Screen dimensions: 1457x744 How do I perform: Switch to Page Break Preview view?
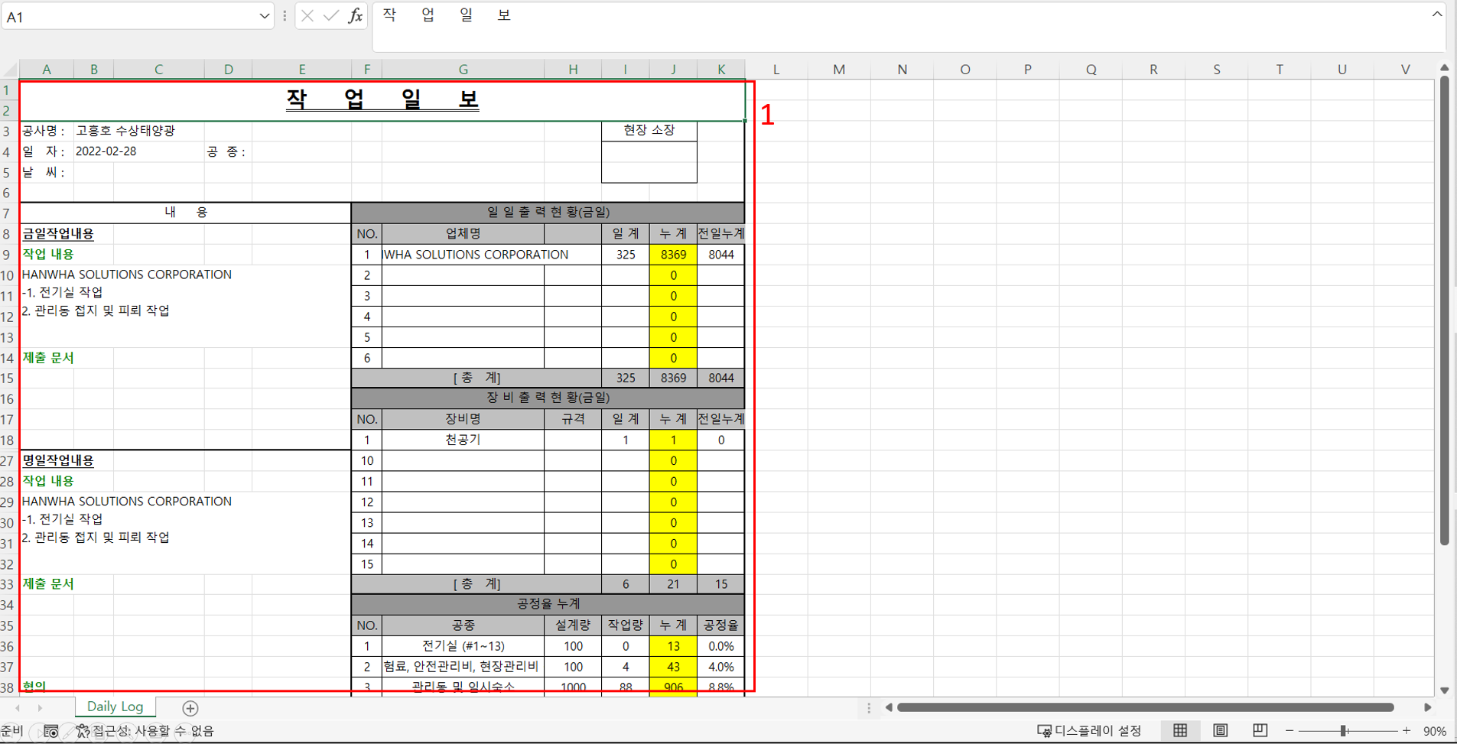click(x=1260, y=731)
